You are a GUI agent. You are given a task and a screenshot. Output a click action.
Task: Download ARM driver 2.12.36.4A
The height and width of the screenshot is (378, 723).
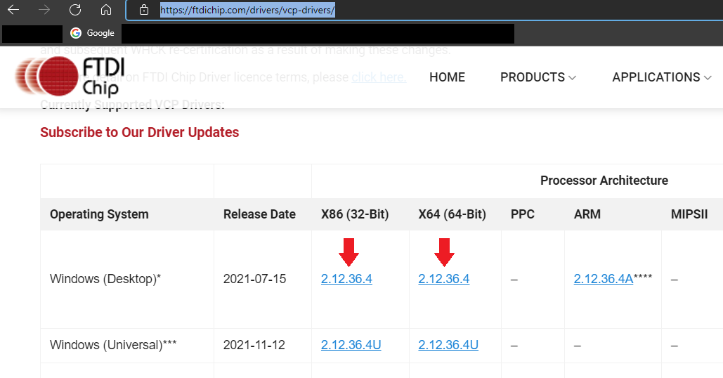point(604,279)
